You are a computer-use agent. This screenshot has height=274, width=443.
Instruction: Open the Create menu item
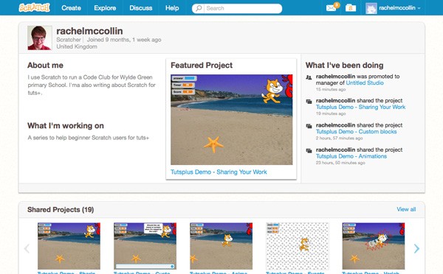click(x=71, y=8)
